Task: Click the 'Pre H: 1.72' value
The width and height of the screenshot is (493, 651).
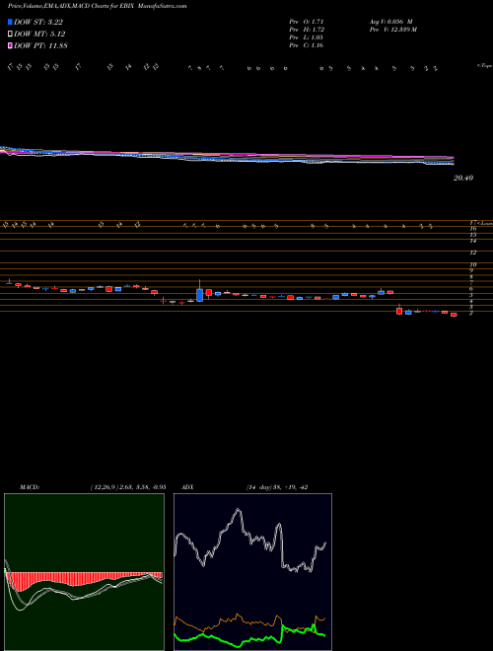Action: [307, 30]
